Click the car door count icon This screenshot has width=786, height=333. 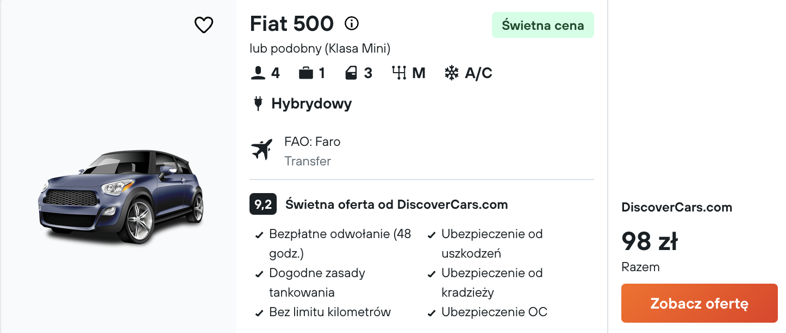click(351, 73)
